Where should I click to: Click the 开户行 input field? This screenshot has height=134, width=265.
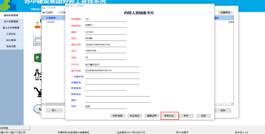click(x=112, y=65)
